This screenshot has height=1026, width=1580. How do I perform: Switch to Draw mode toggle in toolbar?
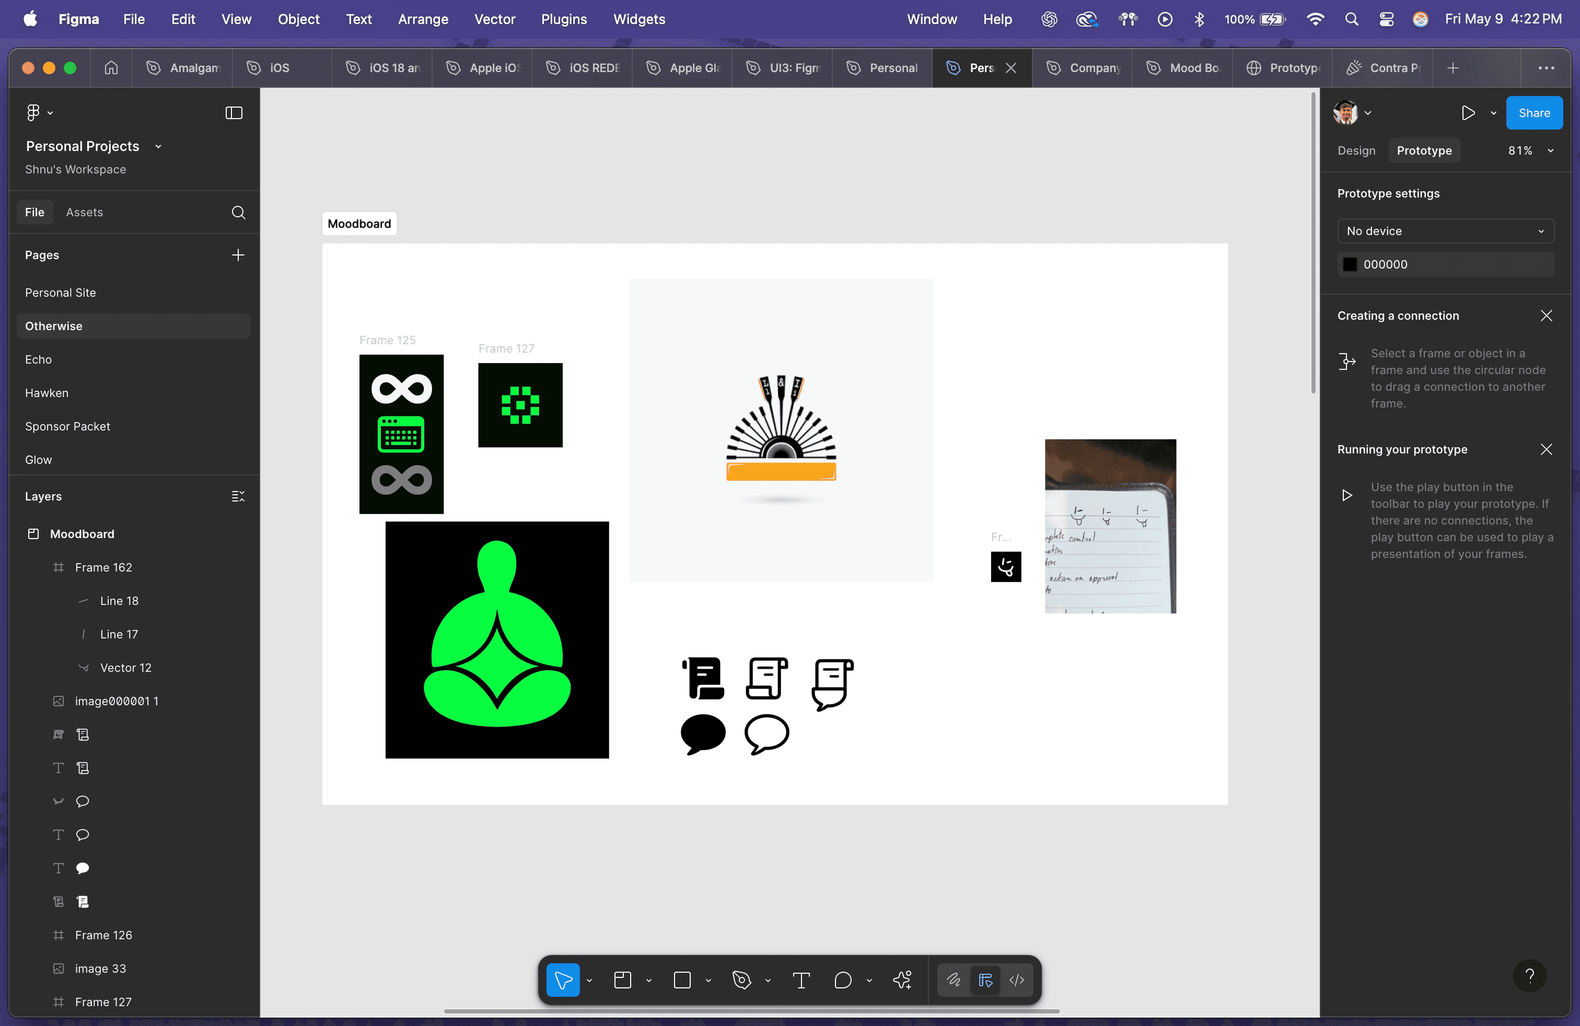(954, 980)
